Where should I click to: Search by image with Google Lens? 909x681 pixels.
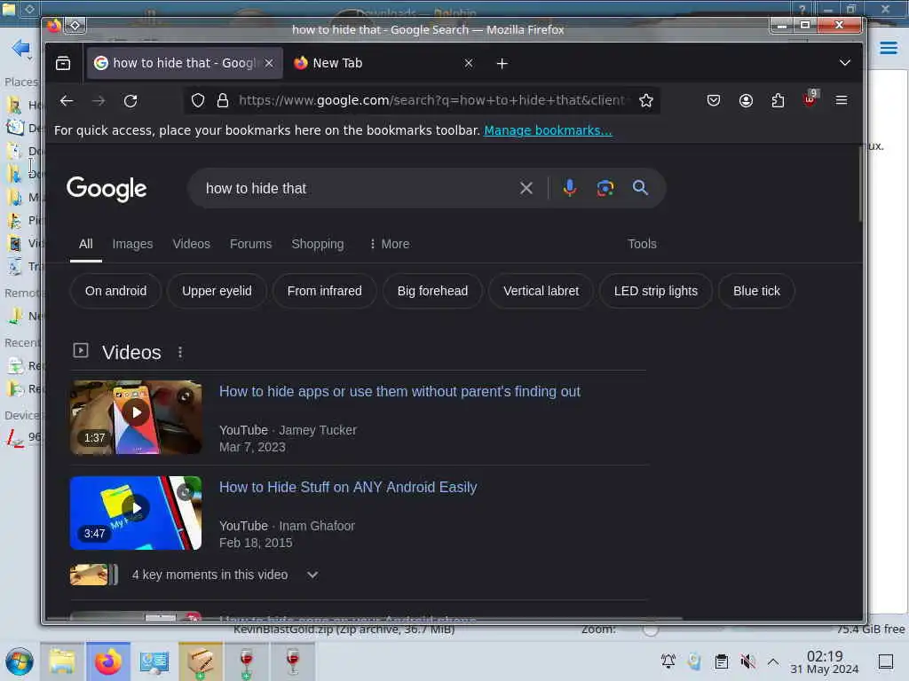605,188
